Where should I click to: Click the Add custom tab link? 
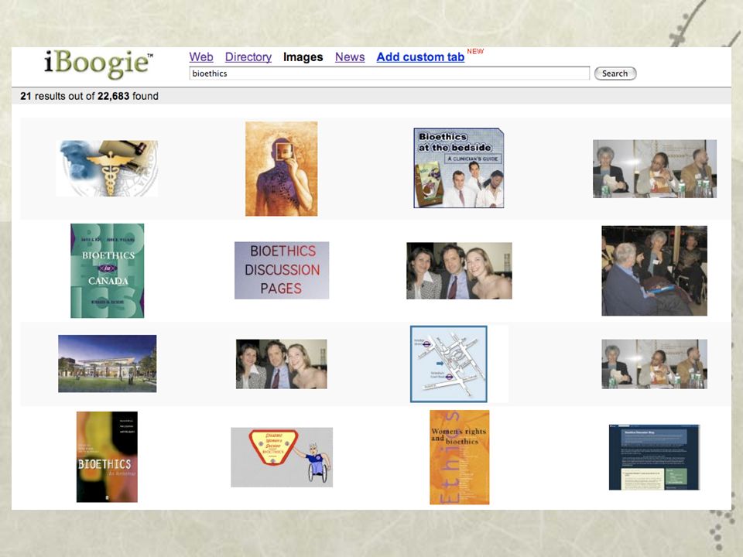point(420,57)
